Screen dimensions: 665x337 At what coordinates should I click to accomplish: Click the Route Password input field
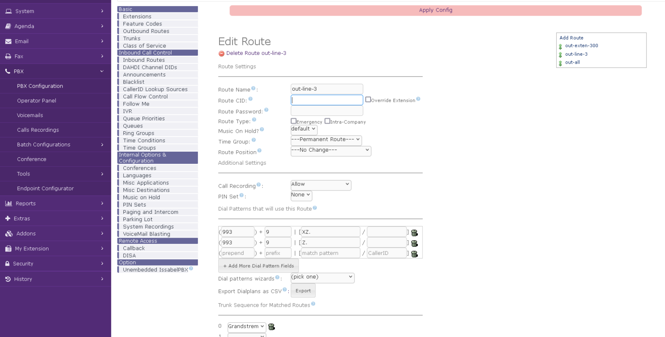coord(327,111)
